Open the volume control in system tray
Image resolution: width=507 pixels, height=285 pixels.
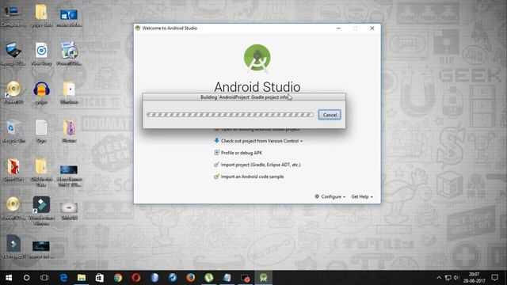(x=456, y=278)
